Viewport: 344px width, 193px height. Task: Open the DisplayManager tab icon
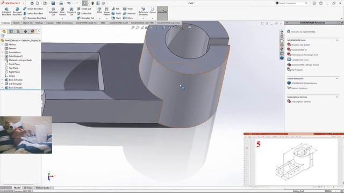32,32
